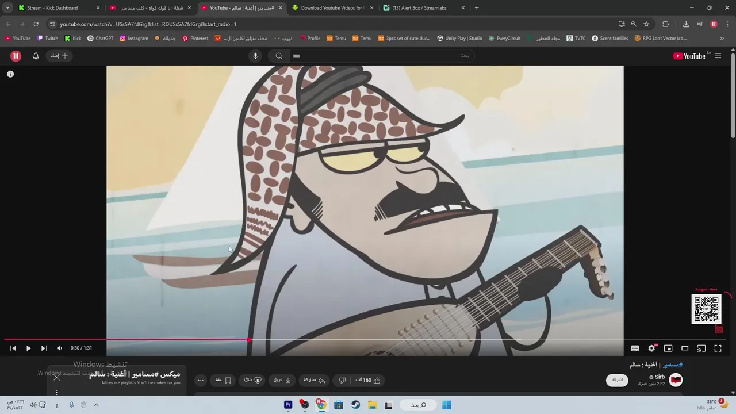Open YouTube account avatar menu

pyautogui.click(x=16, y=56)
